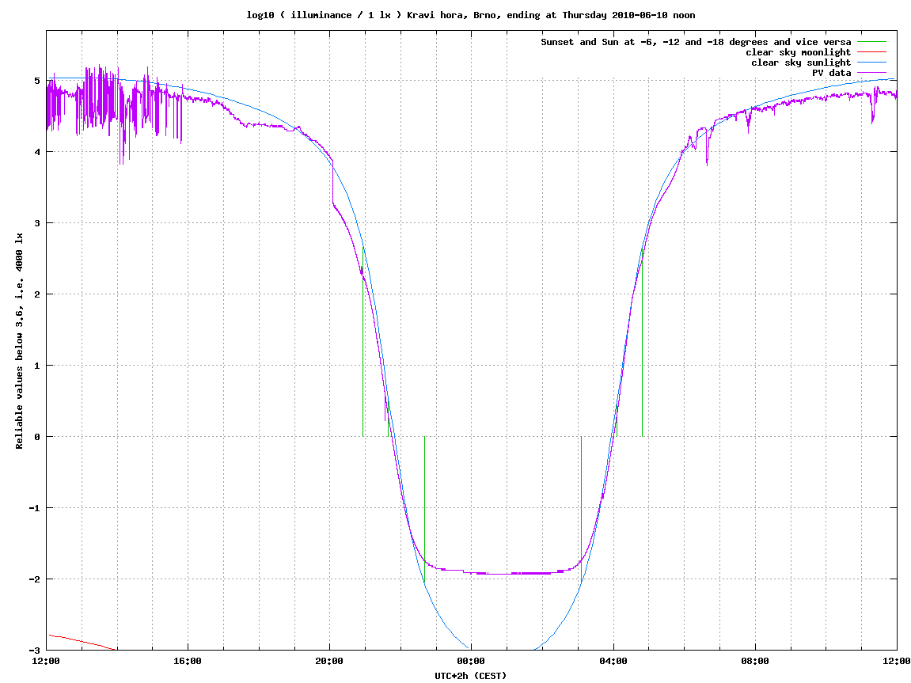This screenshot has width=911, height=683.
Task: Click the leftmost 12:00 x-axis tick label
Action: (46, 661)
